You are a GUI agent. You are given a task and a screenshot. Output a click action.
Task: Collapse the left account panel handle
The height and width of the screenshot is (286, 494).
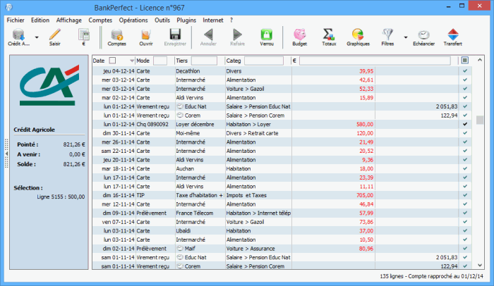[6, 154]
